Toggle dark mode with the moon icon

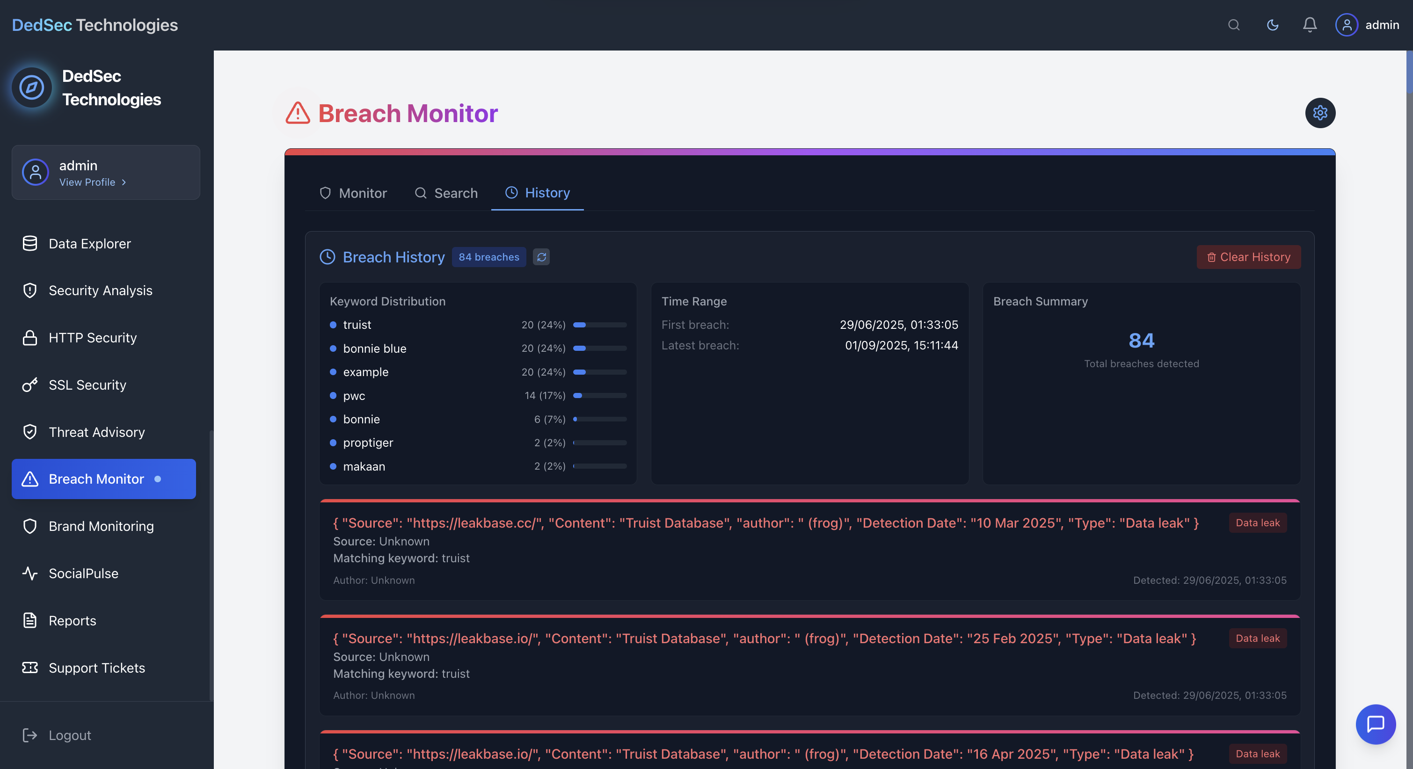point(1273,25)
